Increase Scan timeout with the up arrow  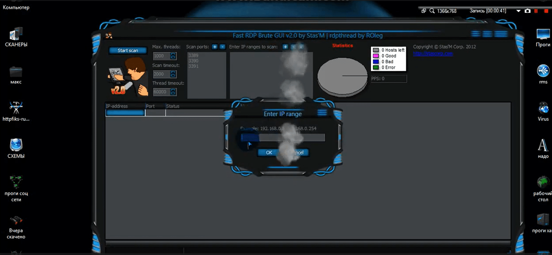tap(173, 72)
